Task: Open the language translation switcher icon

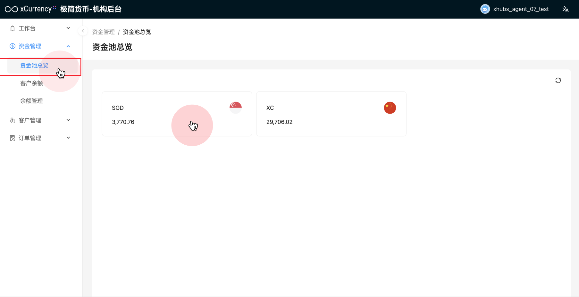Action: tap(565, 9)
